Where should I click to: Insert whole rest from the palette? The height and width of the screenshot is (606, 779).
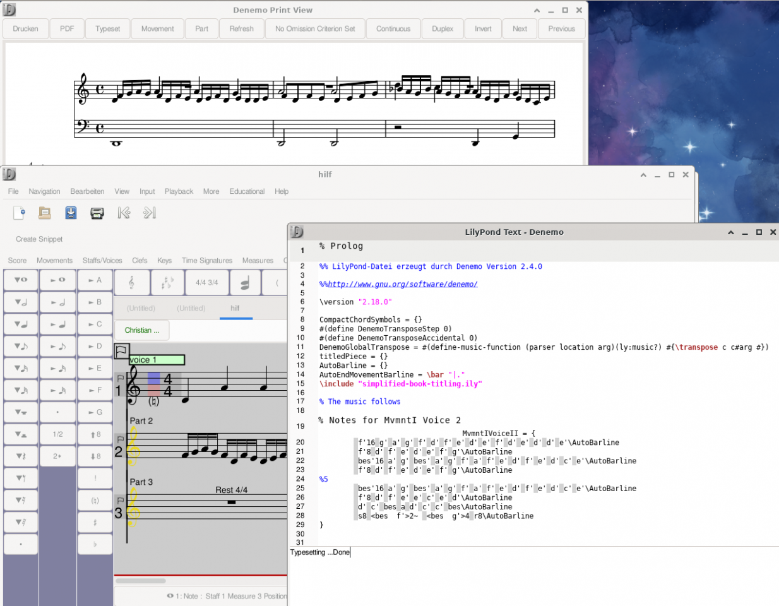point(21,412)
